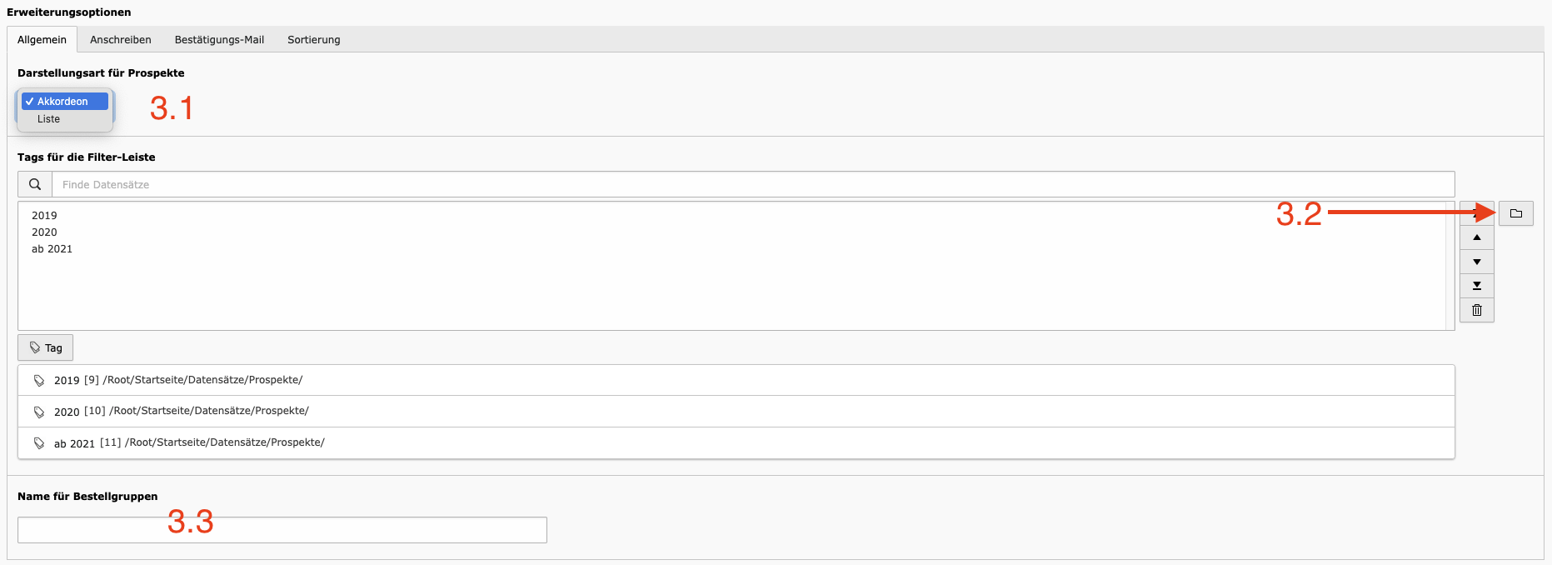
Task: Move selected tag down one position
Action: (x=1476, y=262)
